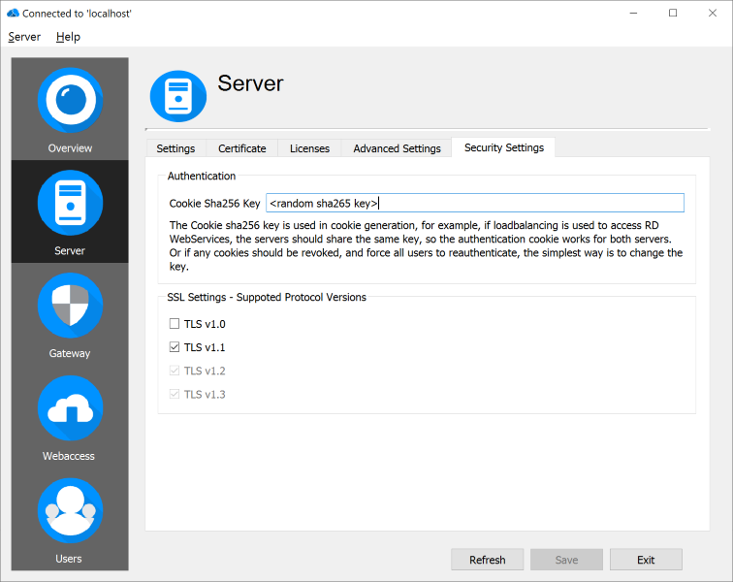Switch to the Certificate tab

(242, 148)
